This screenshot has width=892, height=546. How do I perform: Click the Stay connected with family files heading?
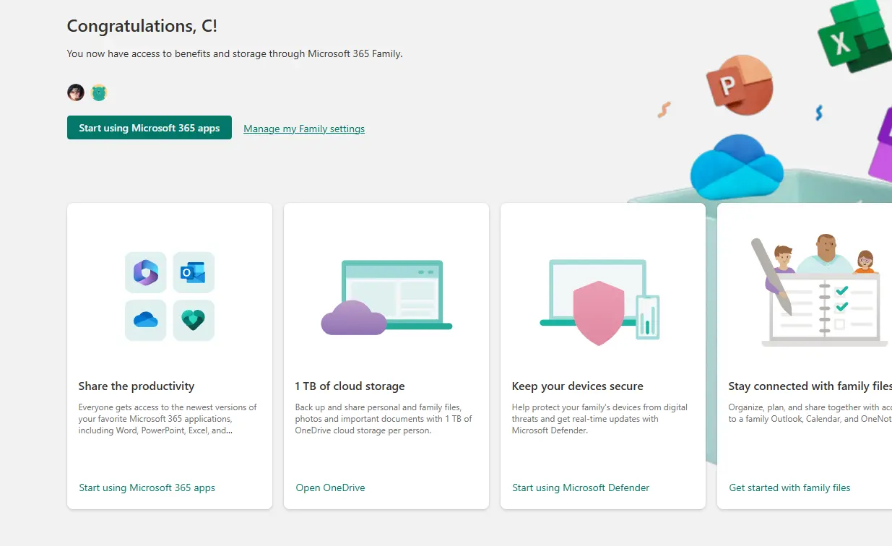tap(810, 386)
